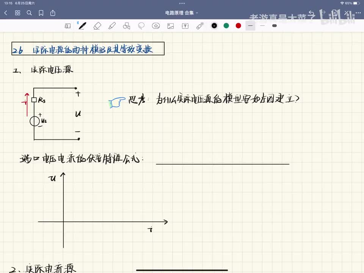
Task: Tap the blue boxed 2.6 section heading
Action: coord(88,49)
